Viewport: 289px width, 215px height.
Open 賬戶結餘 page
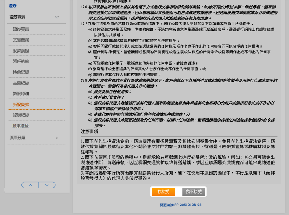21,62
